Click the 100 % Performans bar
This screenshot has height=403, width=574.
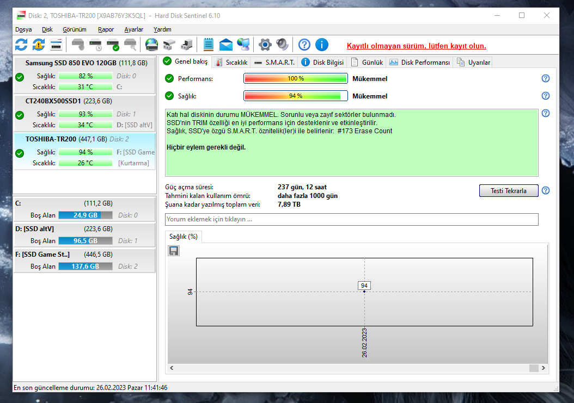(296, 79)
